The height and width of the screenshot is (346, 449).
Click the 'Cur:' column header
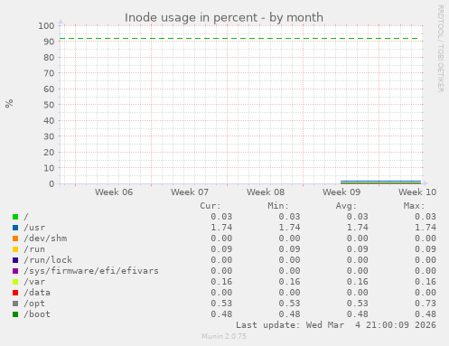coord(210,206)
